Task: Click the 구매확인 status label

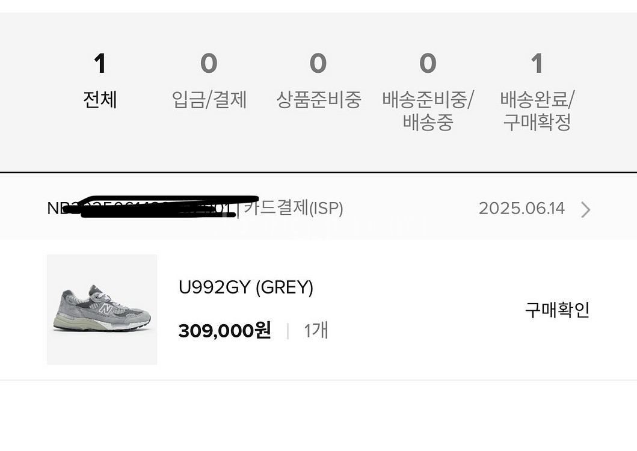Action: coord(557,310)
